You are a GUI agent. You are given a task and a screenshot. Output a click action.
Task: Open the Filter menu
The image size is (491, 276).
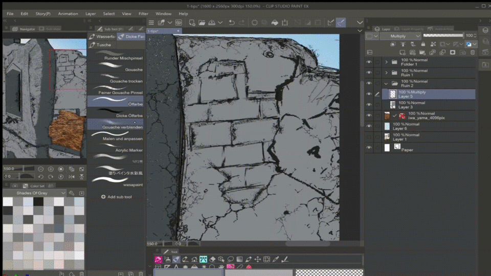point(143,14)
